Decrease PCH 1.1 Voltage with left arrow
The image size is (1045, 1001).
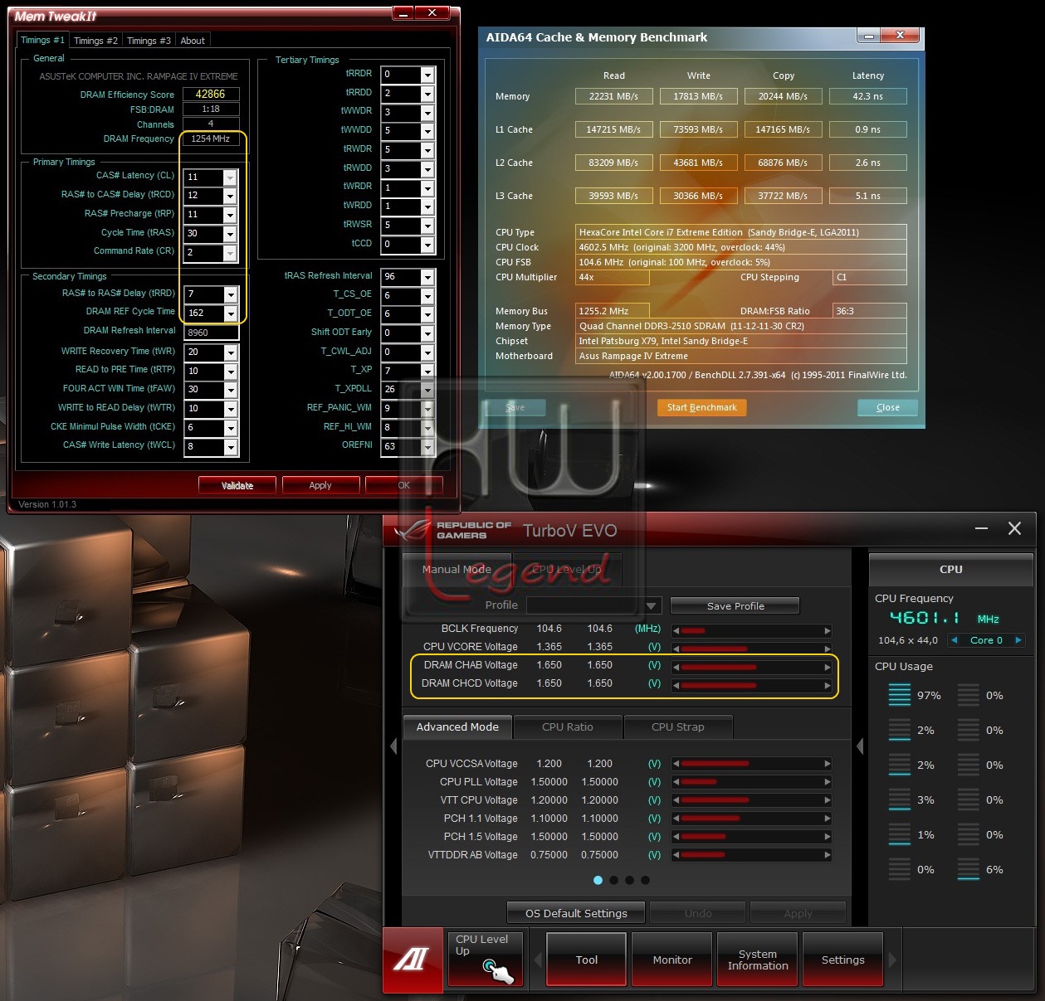[676, 819]
